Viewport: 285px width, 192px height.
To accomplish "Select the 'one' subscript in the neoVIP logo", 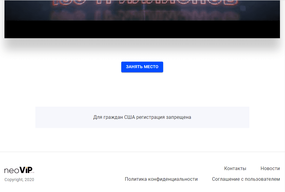I will coord(32,172).
